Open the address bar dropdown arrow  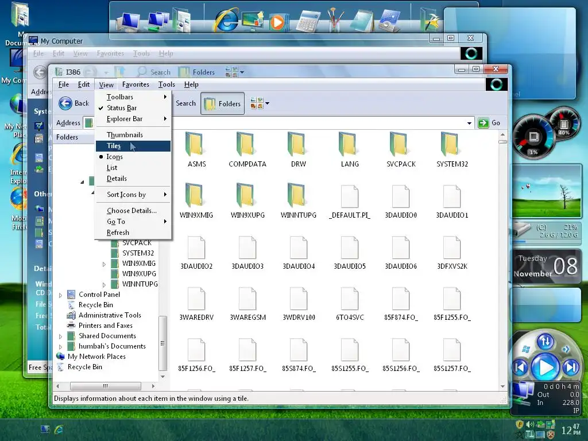pyautogui.click(x=469, y=123)
